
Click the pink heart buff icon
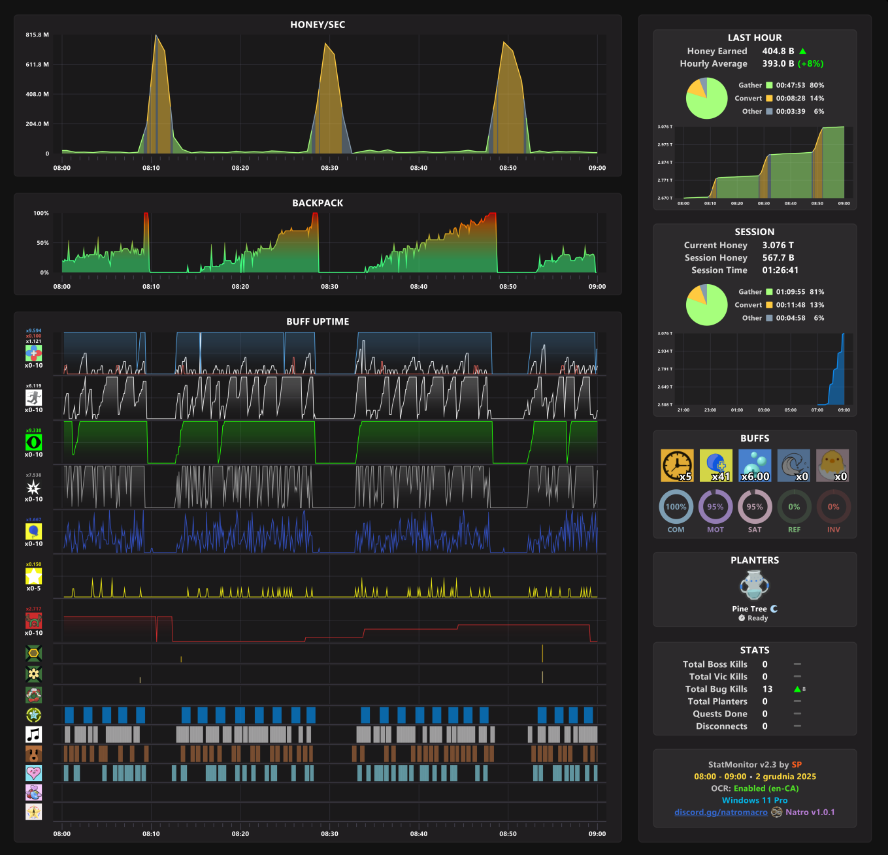(33, 773)
